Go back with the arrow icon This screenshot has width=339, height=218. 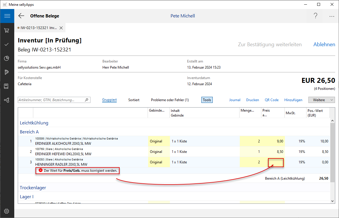pos(21,16)
